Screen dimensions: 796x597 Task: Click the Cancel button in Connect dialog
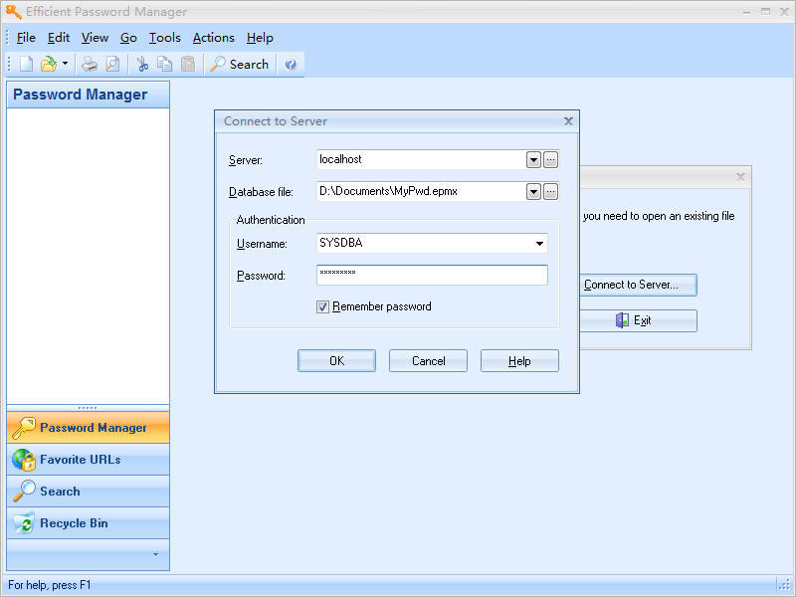click(428, 360)
